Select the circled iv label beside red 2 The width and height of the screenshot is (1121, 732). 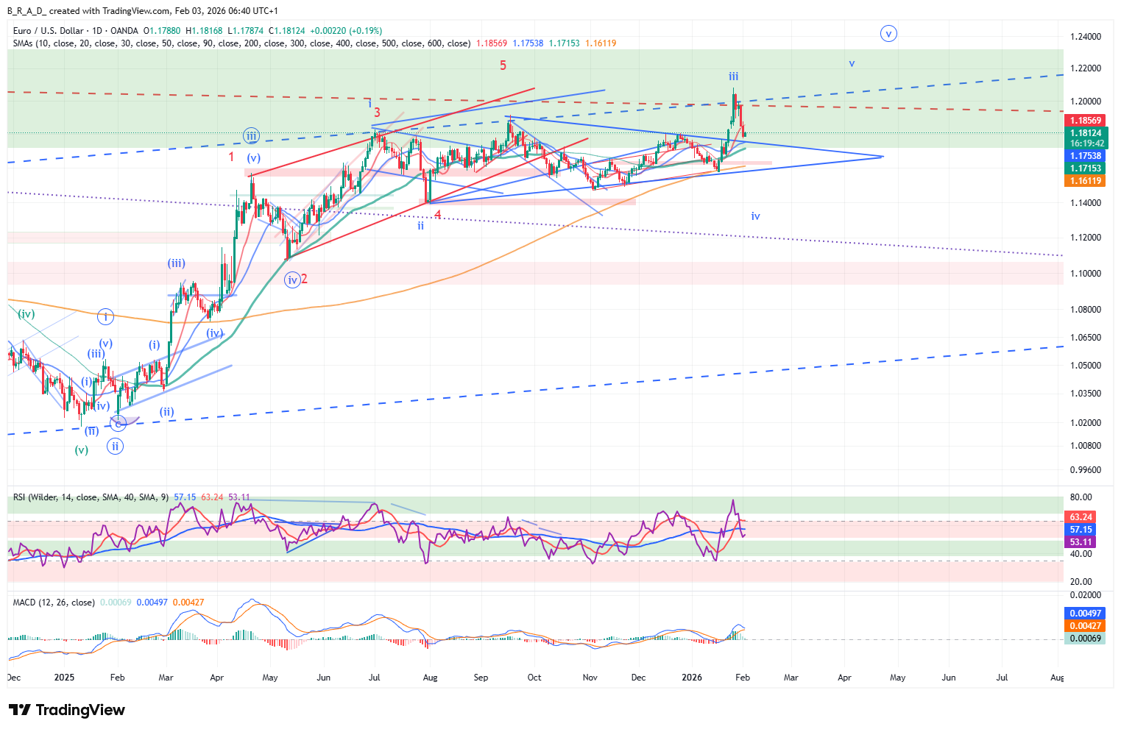[292, 280]
